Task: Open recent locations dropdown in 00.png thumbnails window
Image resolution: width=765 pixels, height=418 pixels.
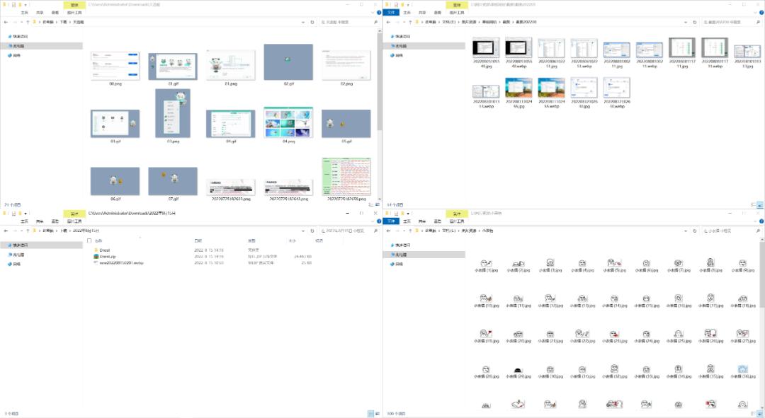Action: pos(21,22)
